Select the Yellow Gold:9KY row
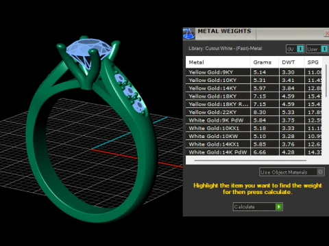This screenshot has width=329, height=246. [254, 72]
